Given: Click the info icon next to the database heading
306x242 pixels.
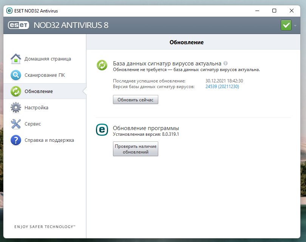Looking at the screenshot, I should [x=226, y=64].
